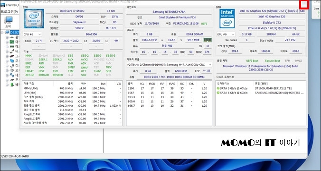Click the Secure Boot label
This screenshot has width=321, height=171.
[x=272, y=61]
